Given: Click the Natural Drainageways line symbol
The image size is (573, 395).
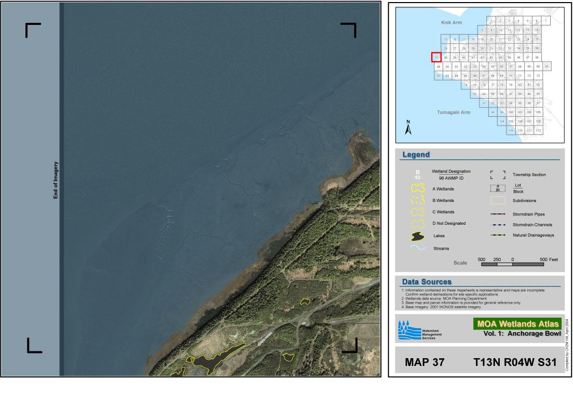Looking at the screenshot, I should click(499, 236).
